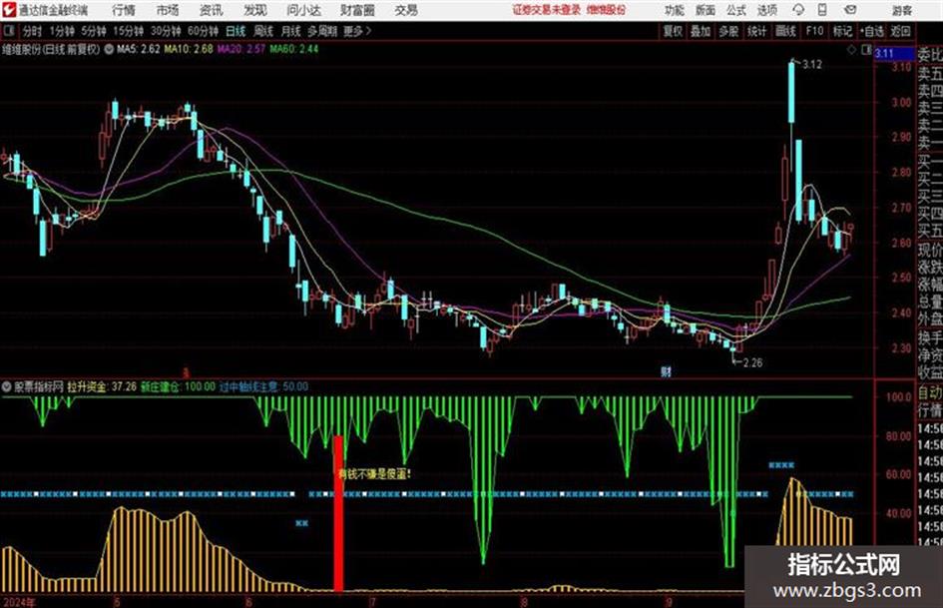Click the 有钱不赚是傻蛋! signal text

[x=374, y=474]
